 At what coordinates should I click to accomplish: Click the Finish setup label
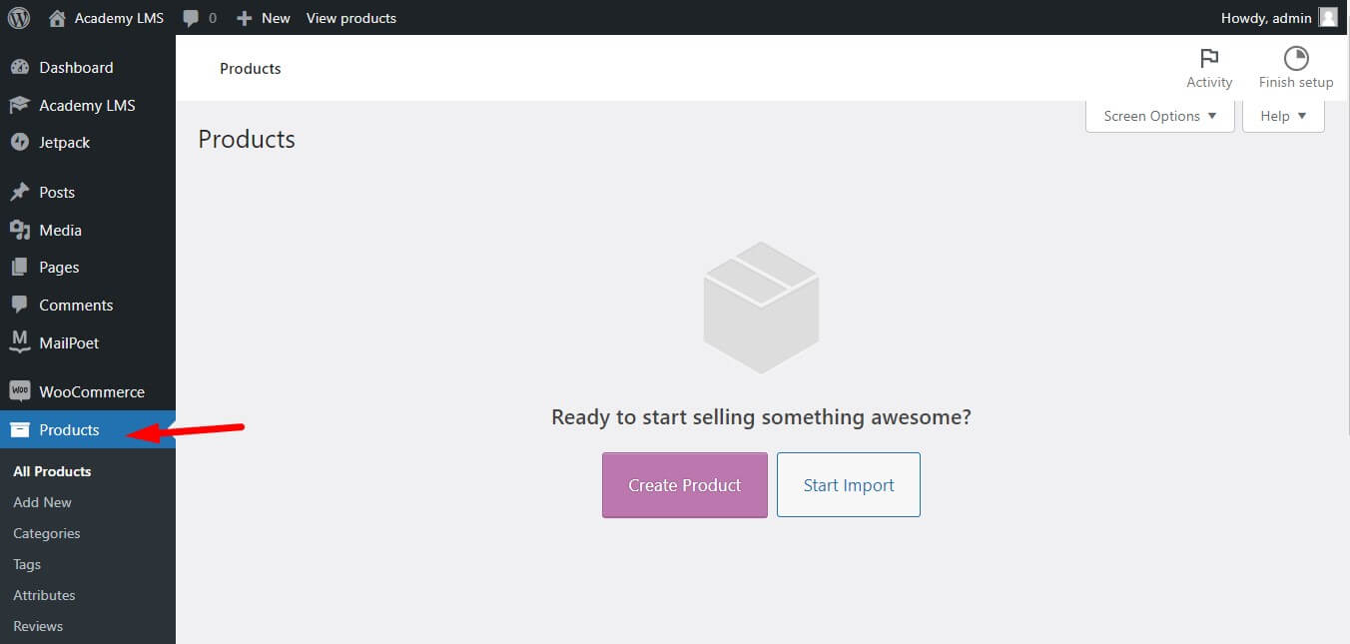[1296, 83]
